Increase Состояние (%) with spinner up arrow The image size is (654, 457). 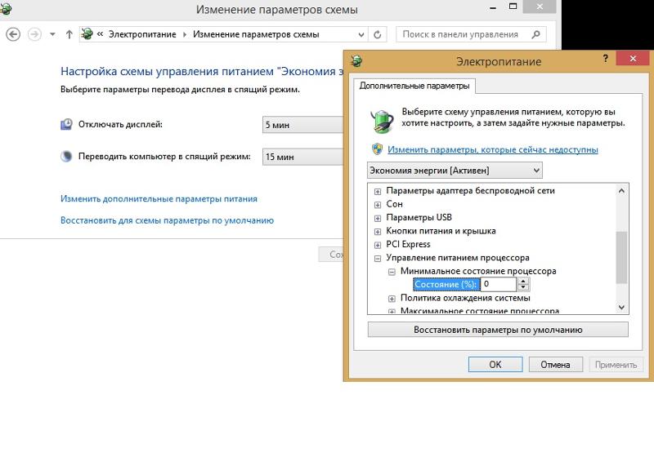click(x=523, y=282)
